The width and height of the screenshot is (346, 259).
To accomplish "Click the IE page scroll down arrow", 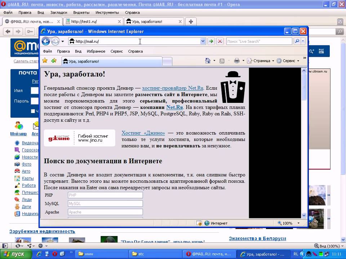I will tap(304, 215).
